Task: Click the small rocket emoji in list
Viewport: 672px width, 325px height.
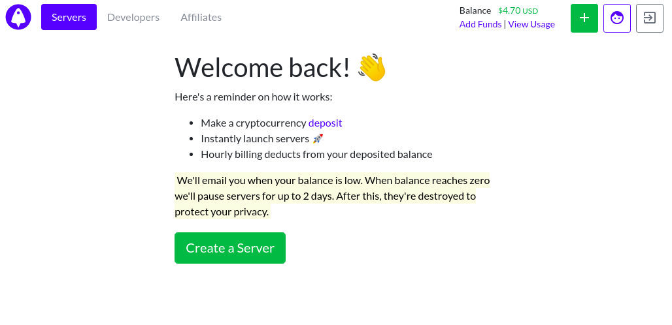Action: [318, 138]
